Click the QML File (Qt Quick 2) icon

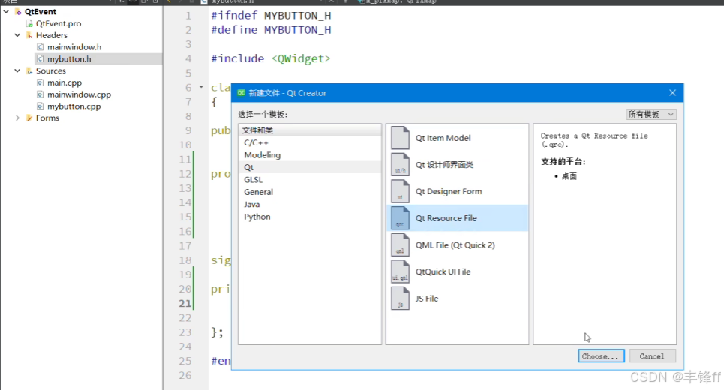pos(400,244)
